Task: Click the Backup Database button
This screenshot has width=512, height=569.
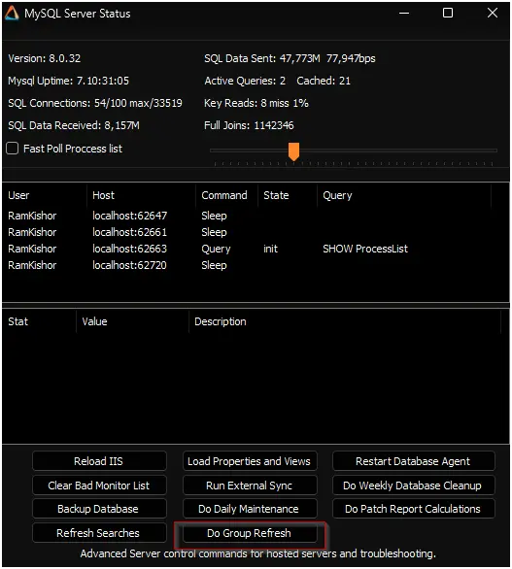Action: pyautogui.click(x=99, y=509)
